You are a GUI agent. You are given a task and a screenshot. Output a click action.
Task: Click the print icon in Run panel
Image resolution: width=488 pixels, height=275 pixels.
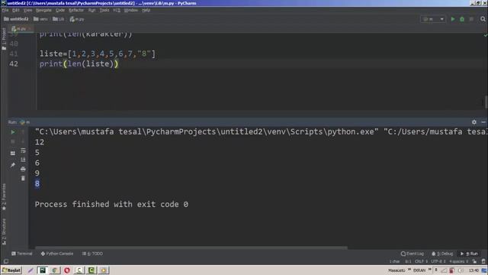click(x=23, y=169)
